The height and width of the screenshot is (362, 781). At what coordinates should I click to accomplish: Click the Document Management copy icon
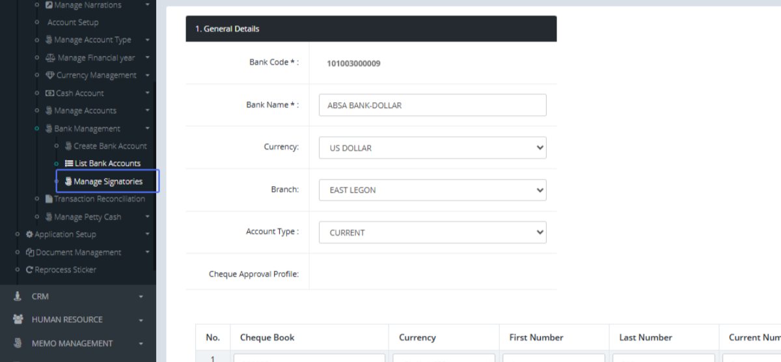click(x=30, y=253)
